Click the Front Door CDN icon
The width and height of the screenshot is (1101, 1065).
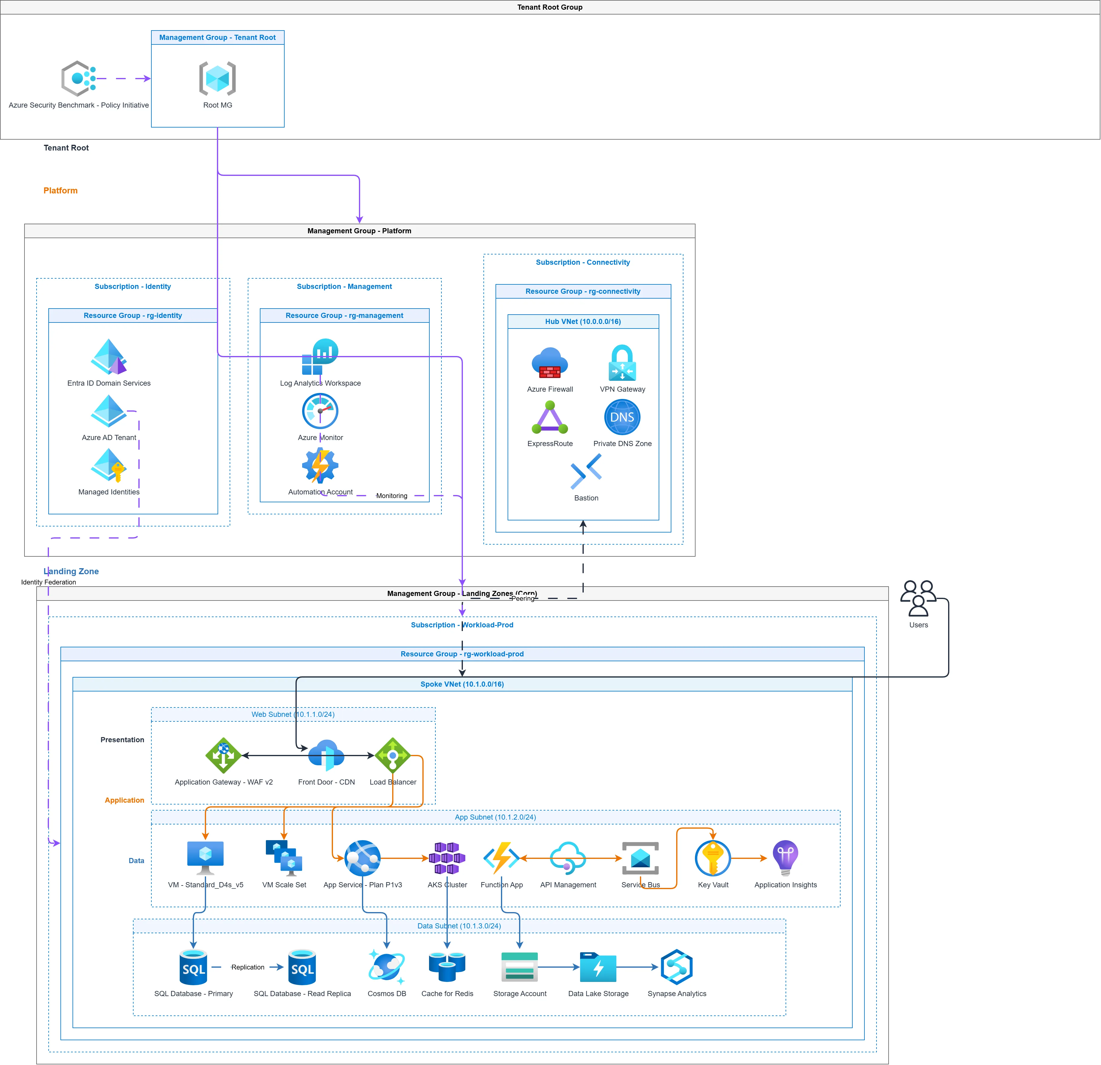coord(326,756)
